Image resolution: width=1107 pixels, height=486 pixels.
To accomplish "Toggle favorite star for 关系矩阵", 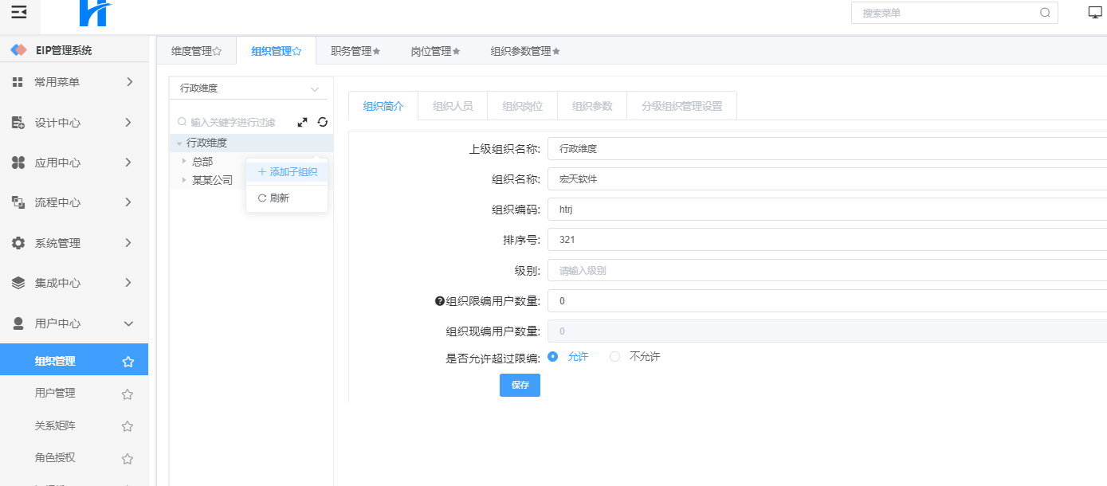I will 127,426.
